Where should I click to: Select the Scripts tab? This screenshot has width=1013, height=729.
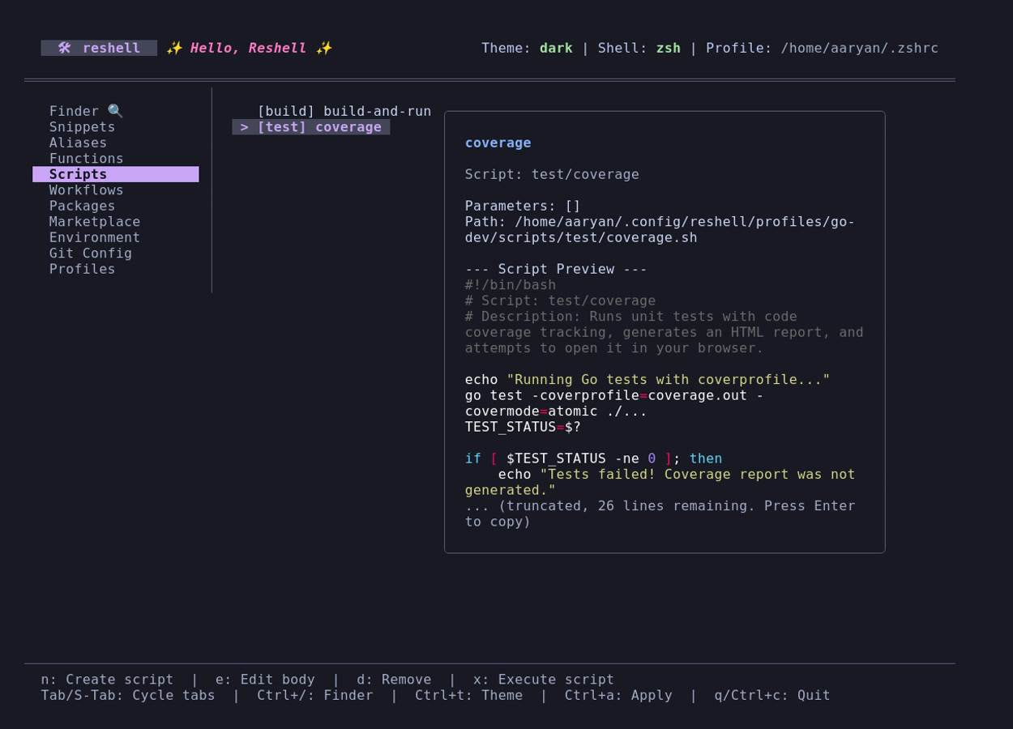[115, 174]
